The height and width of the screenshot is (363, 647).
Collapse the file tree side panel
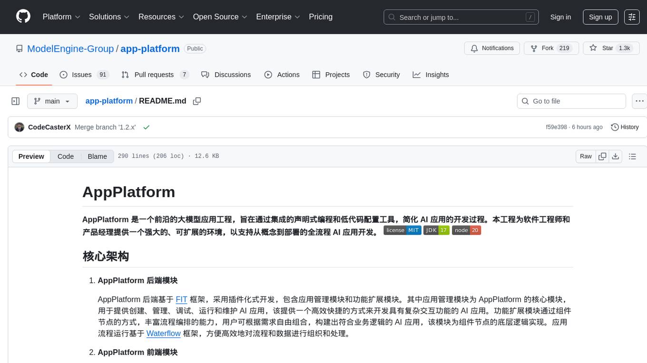coord(16,101)
